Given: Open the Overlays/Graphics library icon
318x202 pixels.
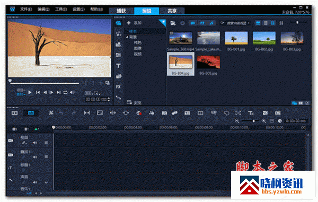Looking at the screenshot, I should [x=118, y=76].
